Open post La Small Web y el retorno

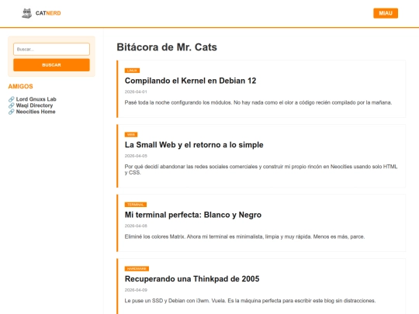[194, 145]
